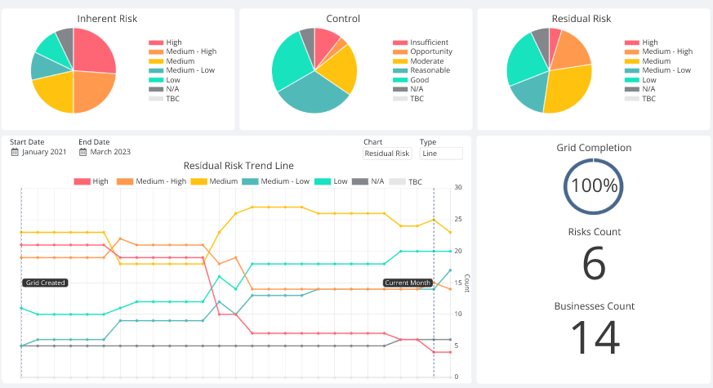Click High swatch in Inherent Risk legend
Screen dimensions: 713x388
[x=155, y=42]
